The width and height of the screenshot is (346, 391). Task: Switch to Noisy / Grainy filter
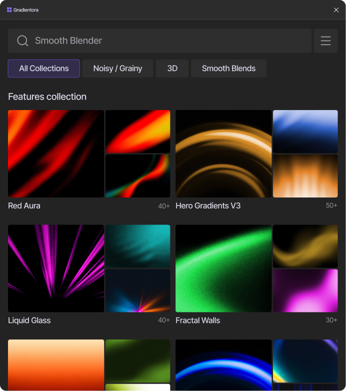click(x=117, y=68)
